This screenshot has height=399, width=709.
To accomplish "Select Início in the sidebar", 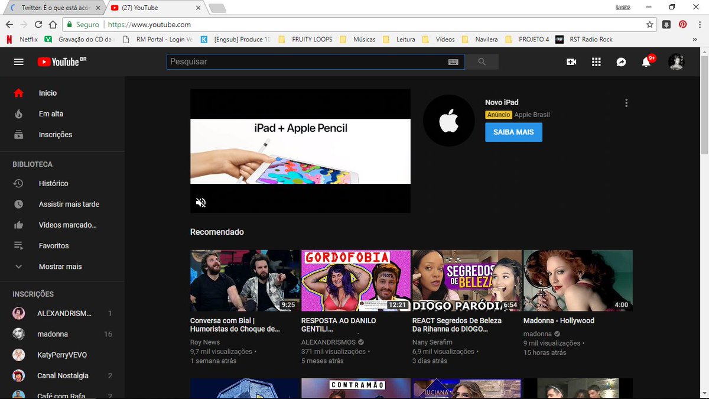I will [x=62, y=93].
